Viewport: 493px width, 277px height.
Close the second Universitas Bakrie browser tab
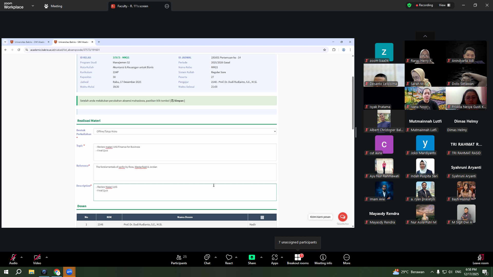[x=92, y=42]
